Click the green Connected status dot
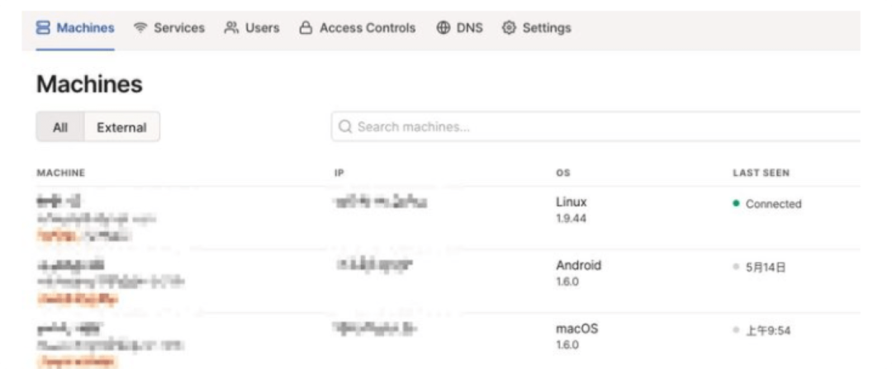The height and width of the screenshot is (369, 892). coord(736,204)
